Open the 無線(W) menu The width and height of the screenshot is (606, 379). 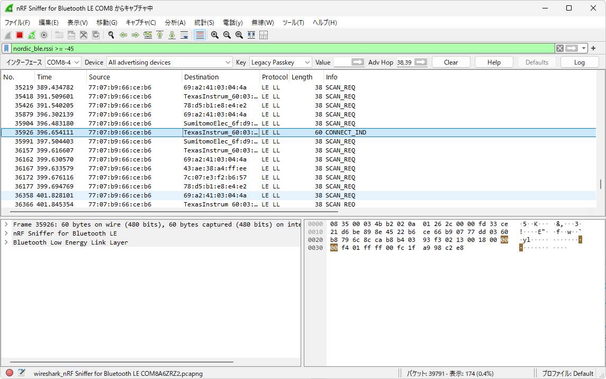pyautogui.click(x=262, y=22)
